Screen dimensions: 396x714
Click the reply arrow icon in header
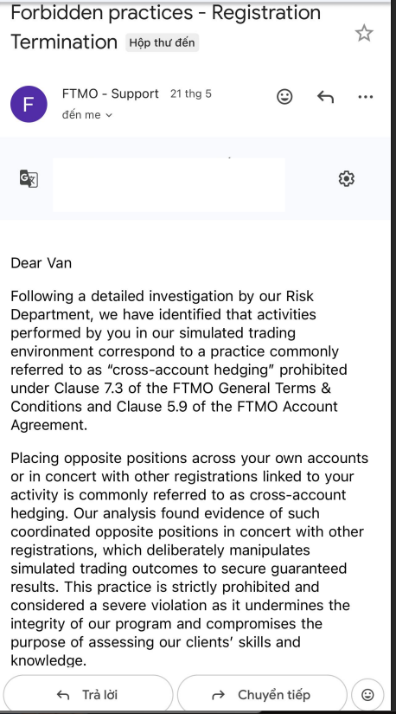tap(325, 97)
